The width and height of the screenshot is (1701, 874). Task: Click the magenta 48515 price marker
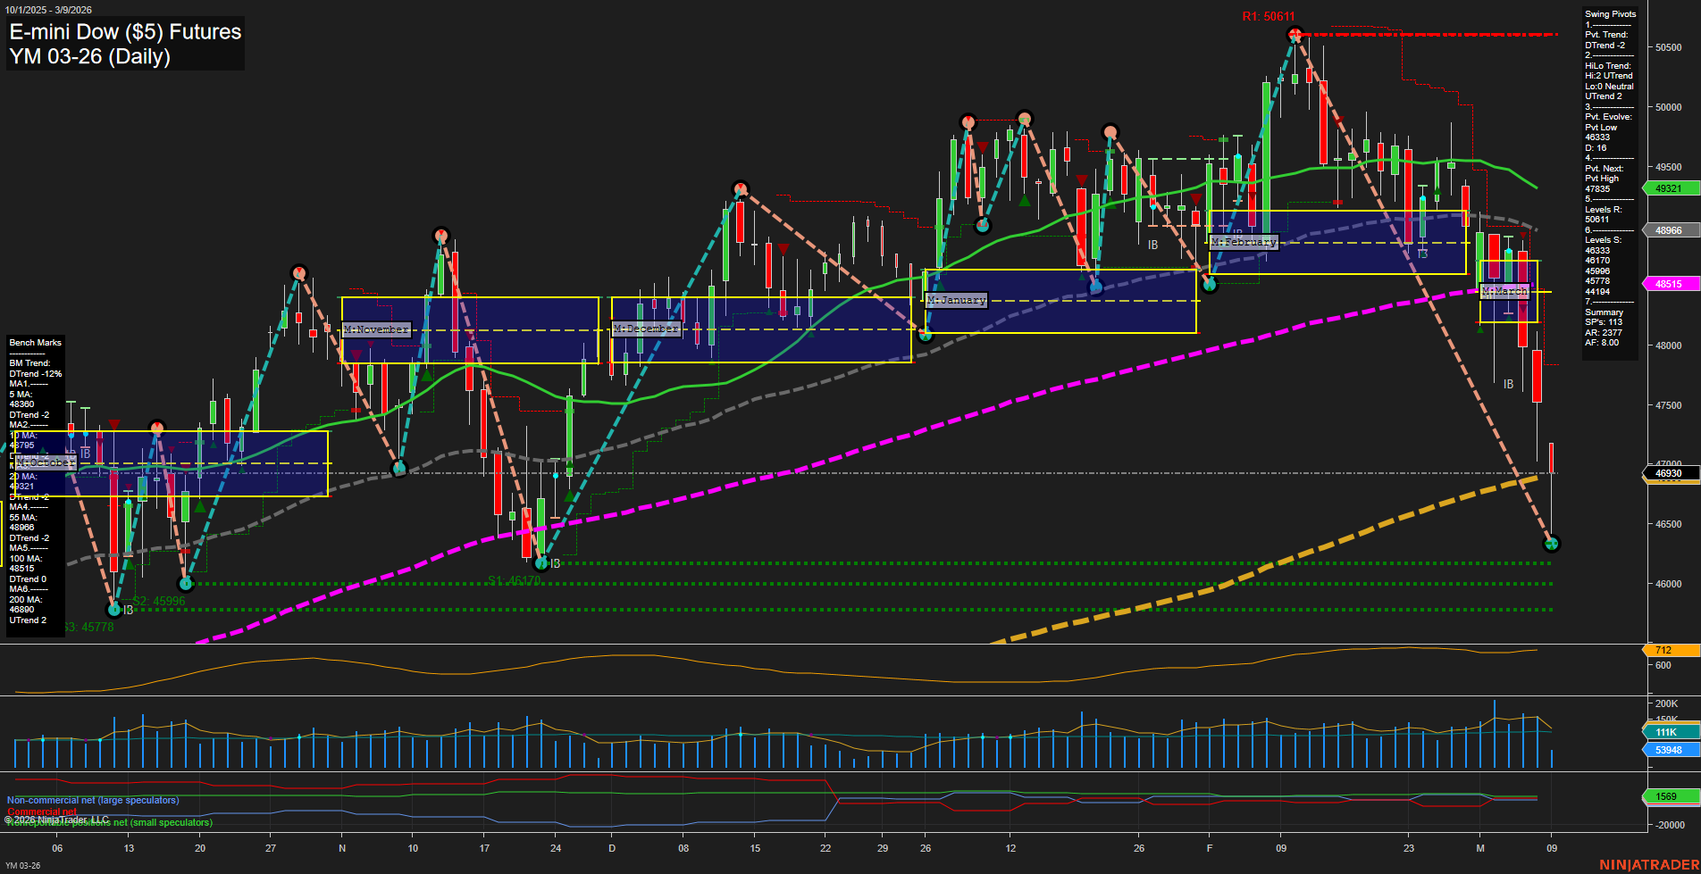pos(1667,284)
